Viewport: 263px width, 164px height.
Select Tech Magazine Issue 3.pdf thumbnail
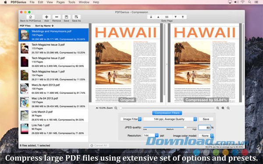tap(25, 48)
